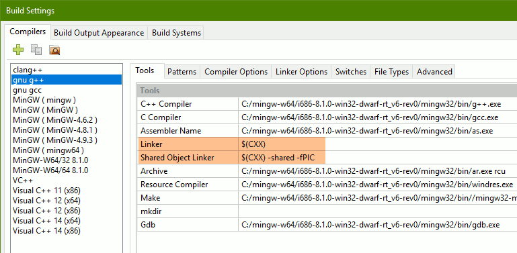The image size is (517, 253).
Task: Open the Linker Options tab
Action: point(301,72)
